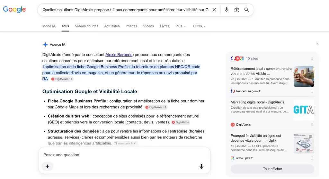Click Création de sites web bullet text
Viewport: 329px width, 179px height.
click(x=123, y=119)
